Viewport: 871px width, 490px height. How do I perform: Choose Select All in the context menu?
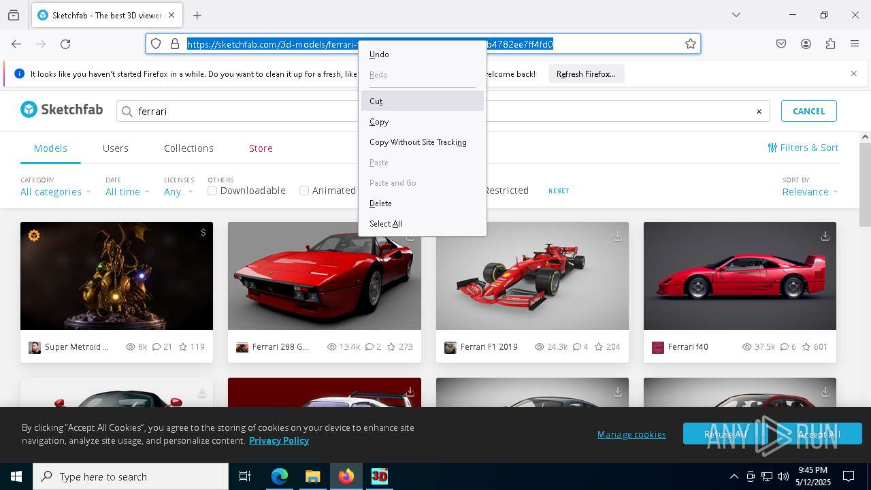point(423,224)
